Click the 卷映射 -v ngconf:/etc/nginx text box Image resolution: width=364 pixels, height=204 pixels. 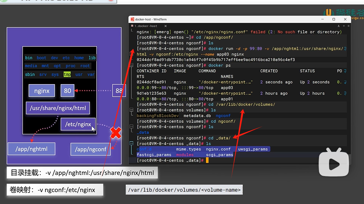coord(55,190)
